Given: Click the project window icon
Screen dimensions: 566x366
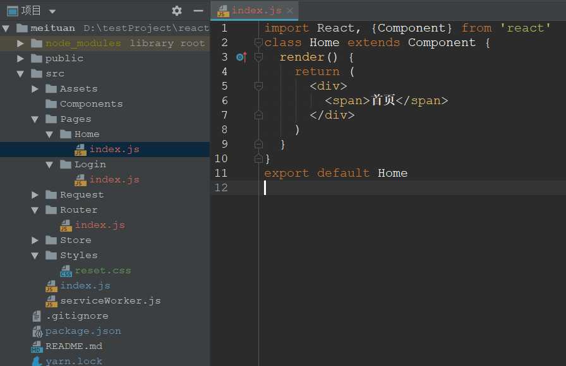Looking at the screenshot, I should coord(13,11).
